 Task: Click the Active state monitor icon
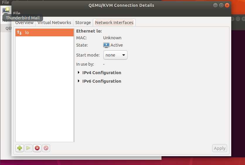click(106, 45)
